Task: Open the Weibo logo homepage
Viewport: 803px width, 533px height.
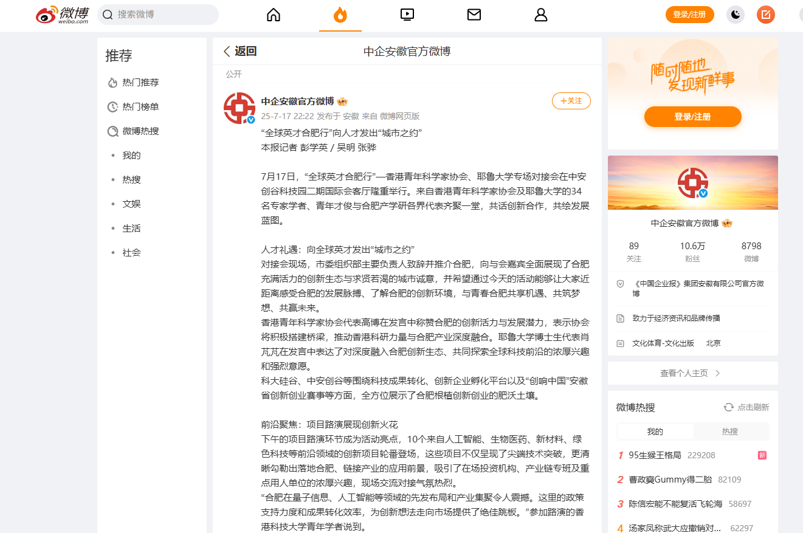Action: point(63,15)
